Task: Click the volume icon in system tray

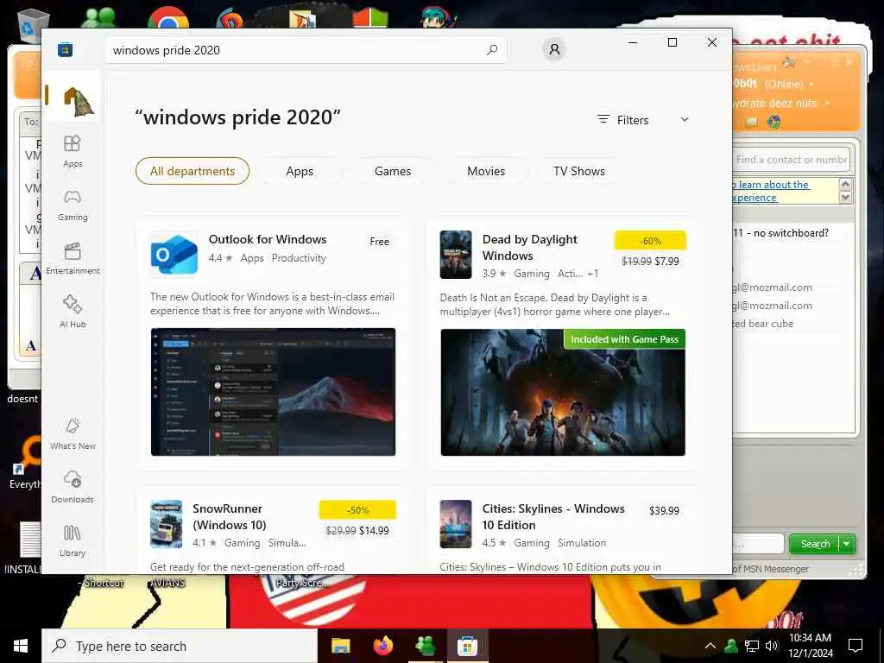Action: tap(771, 646)
